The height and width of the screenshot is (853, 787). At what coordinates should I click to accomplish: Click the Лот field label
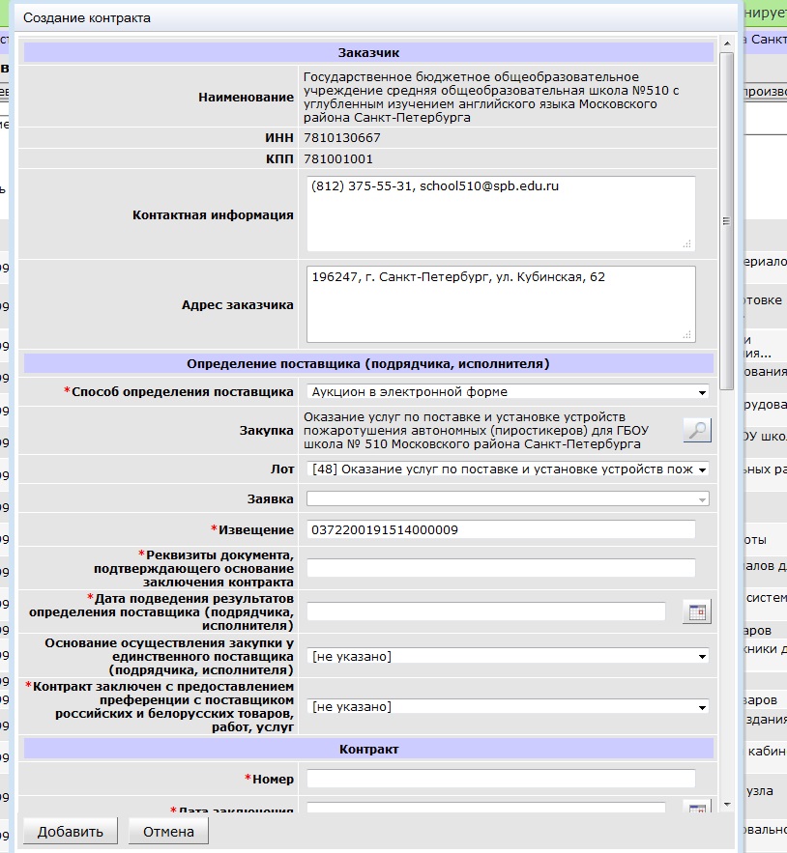(x=282, y=469)
